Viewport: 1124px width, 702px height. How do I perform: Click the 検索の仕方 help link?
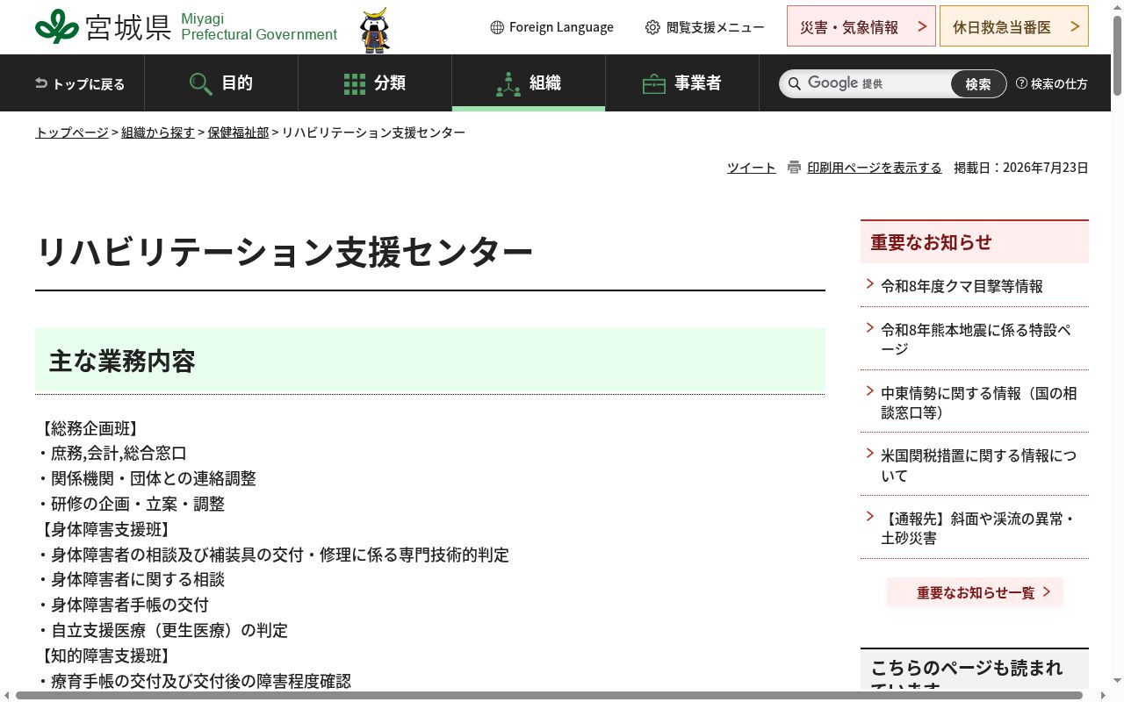(1059, 83)
